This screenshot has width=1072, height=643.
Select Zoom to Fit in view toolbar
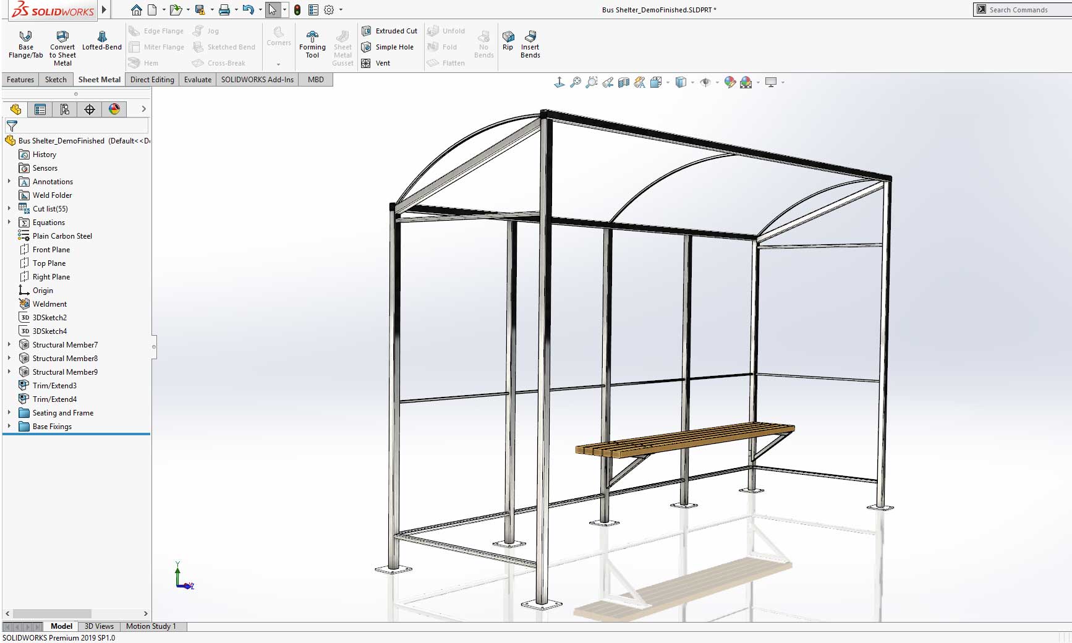pyautogui.click(x=576, y=81)
